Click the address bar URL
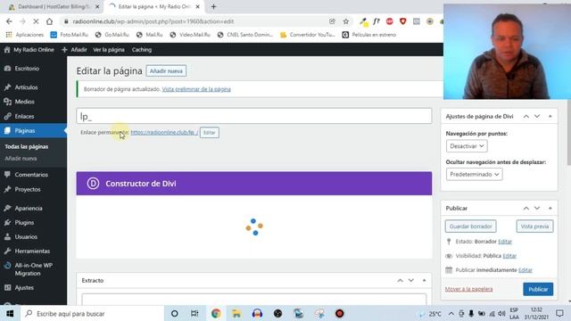This screenshot has width=571, height=321. click(x=153, y=21)
